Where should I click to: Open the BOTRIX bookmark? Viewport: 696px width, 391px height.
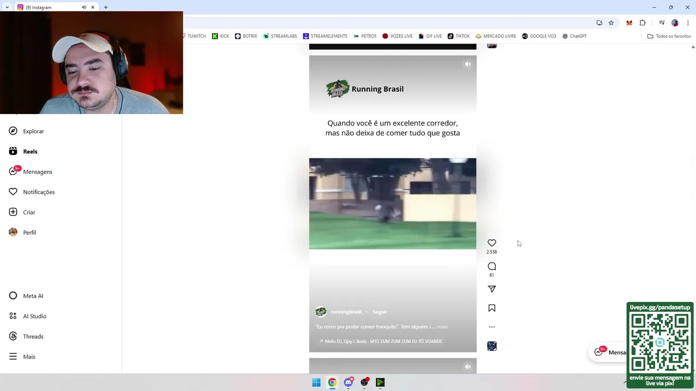click(x=246, y=36)
